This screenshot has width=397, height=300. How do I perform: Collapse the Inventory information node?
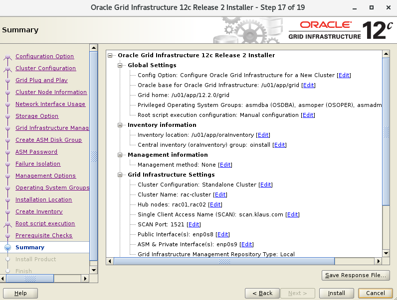coord(120,125)
